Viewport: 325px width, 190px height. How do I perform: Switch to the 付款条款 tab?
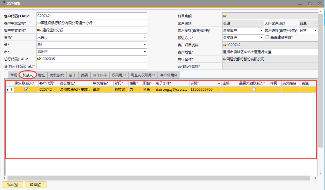click(x=57, y=75)
